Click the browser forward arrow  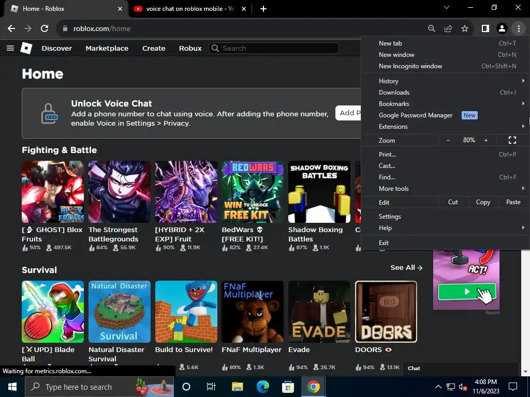(28, 29)
